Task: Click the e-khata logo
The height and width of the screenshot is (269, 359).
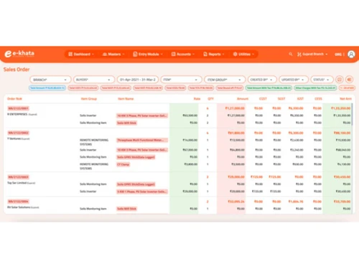Action: [19, 54]
